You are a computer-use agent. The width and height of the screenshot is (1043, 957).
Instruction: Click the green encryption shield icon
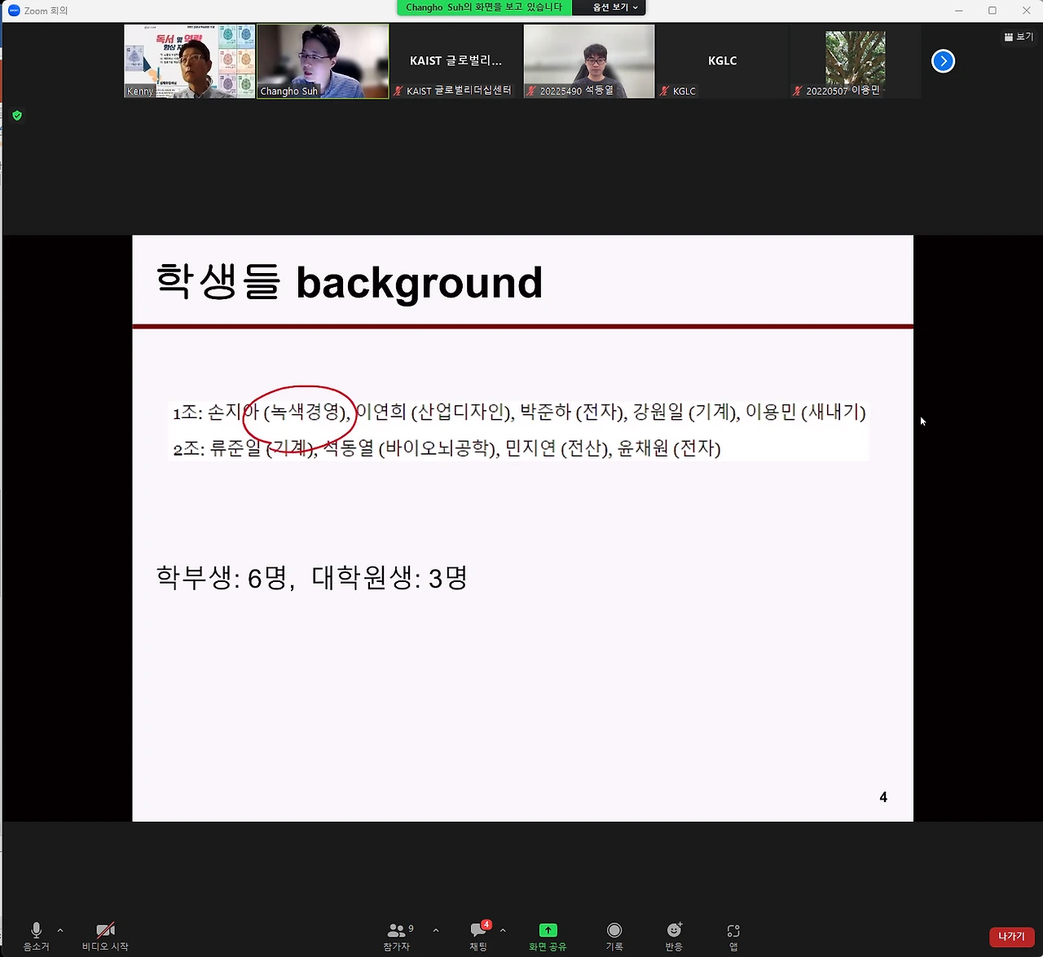click(17, 116)
